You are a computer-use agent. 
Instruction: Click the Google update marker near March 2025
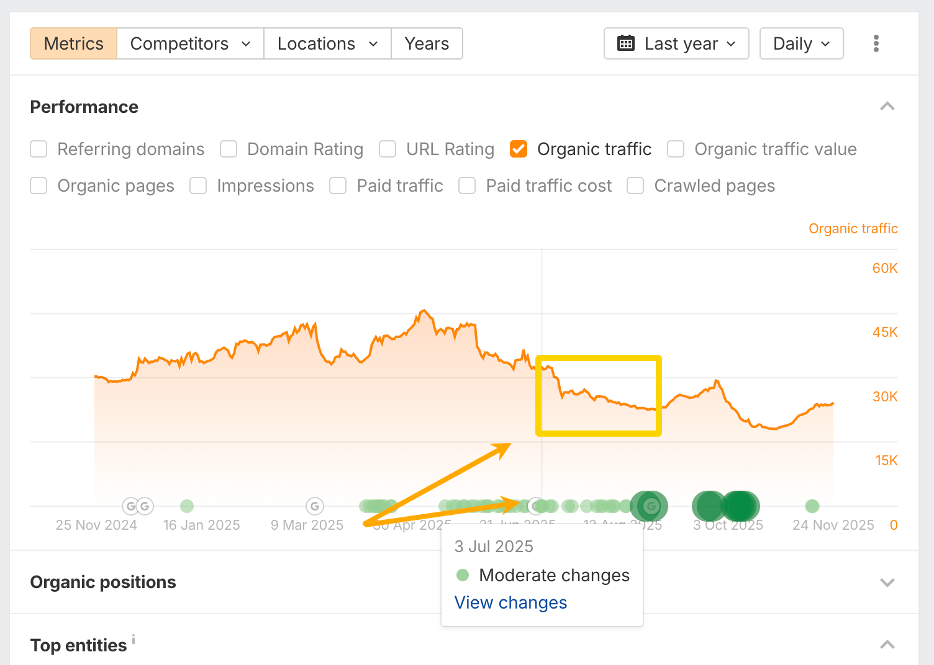[315, 506]
